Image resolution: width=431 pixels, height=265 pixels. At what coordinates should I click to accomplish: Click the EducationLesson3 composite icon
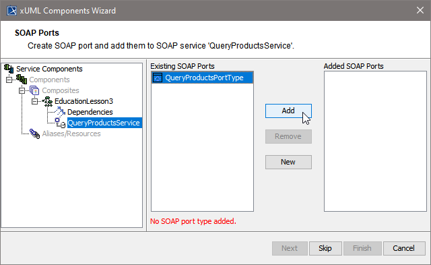47,101
